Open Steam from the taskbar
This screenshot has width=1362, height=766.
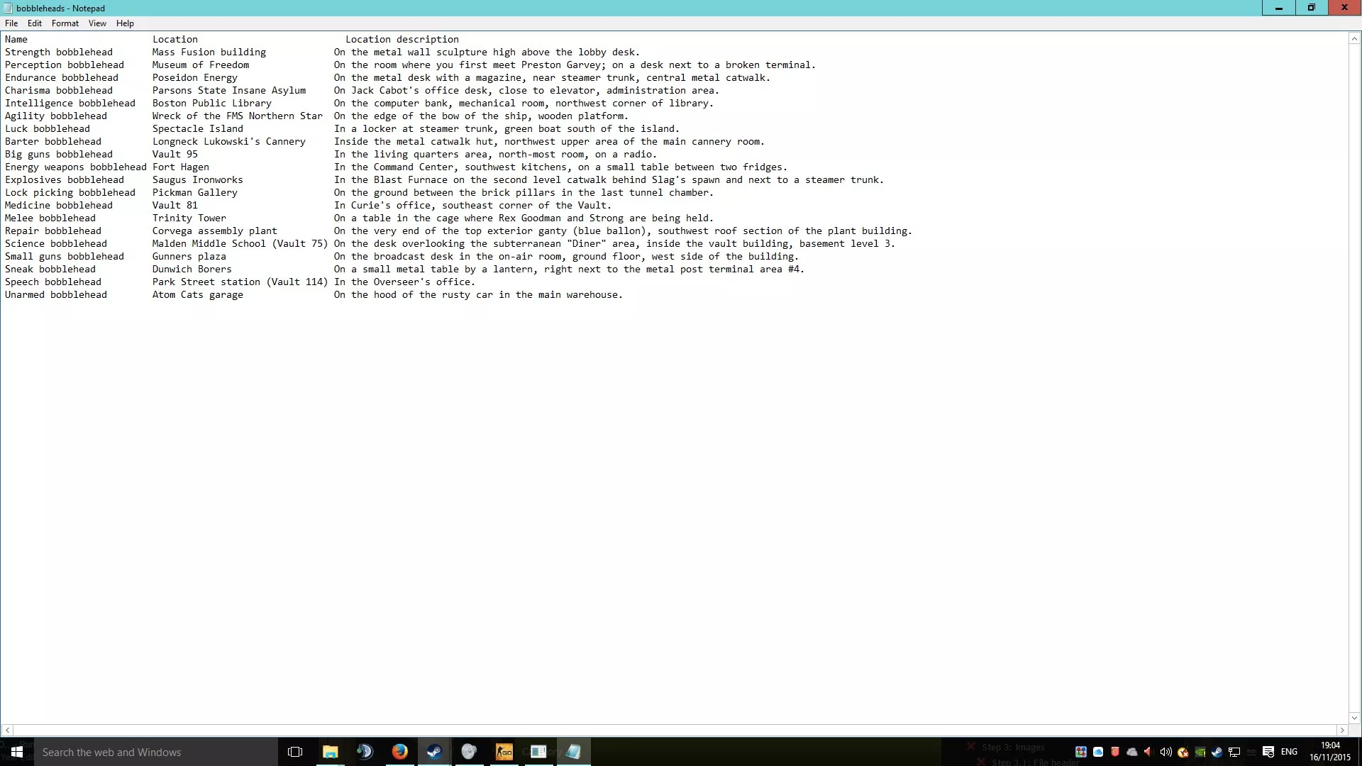point(434,752)
